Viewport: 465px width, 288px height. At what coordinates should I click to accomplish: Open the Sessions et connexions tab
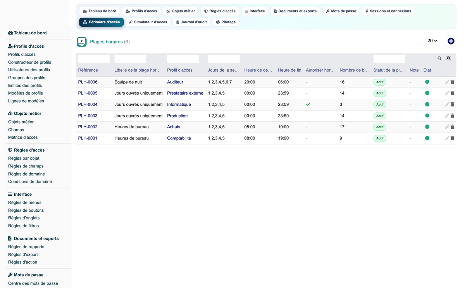click(x=388, y=11)
